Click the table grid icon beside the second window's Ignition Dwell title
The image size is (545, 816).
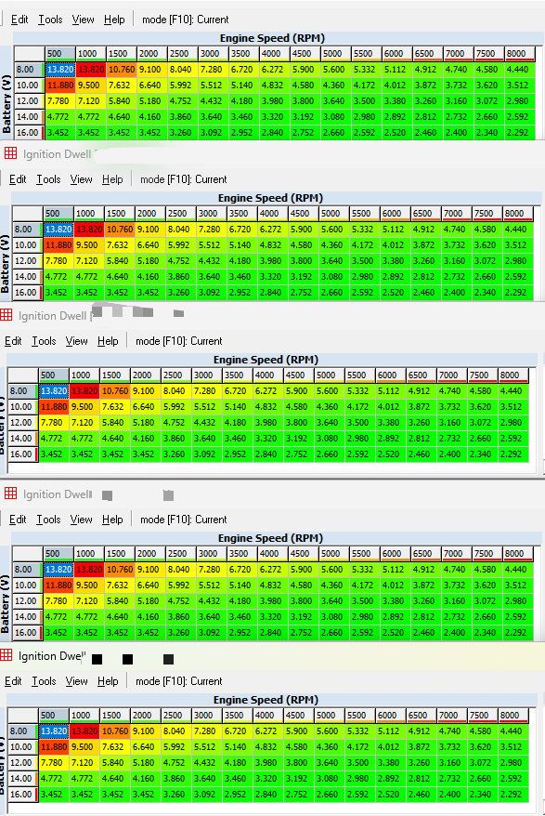(x=10, y=153)
